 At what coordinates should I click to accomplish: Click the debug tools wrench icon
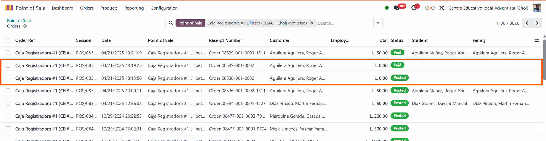441,8
